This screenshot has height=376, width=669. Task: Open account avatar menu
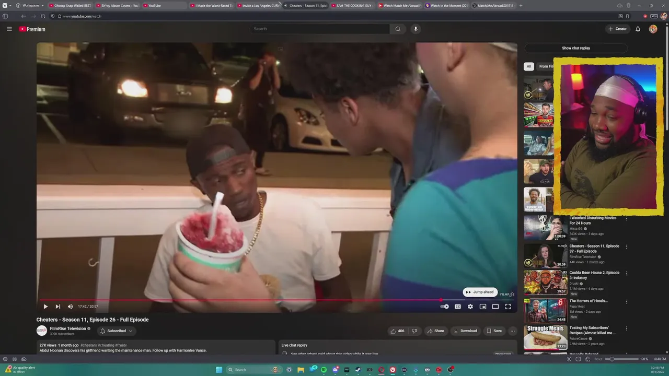coord(653,29)
